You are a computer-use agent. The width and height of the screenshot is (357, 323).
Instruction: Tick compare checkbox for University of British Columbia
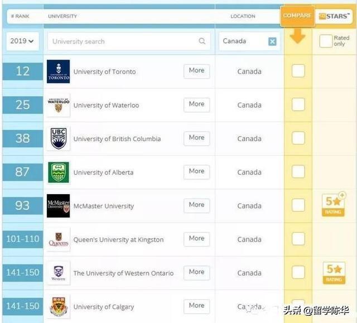[298, 138]
